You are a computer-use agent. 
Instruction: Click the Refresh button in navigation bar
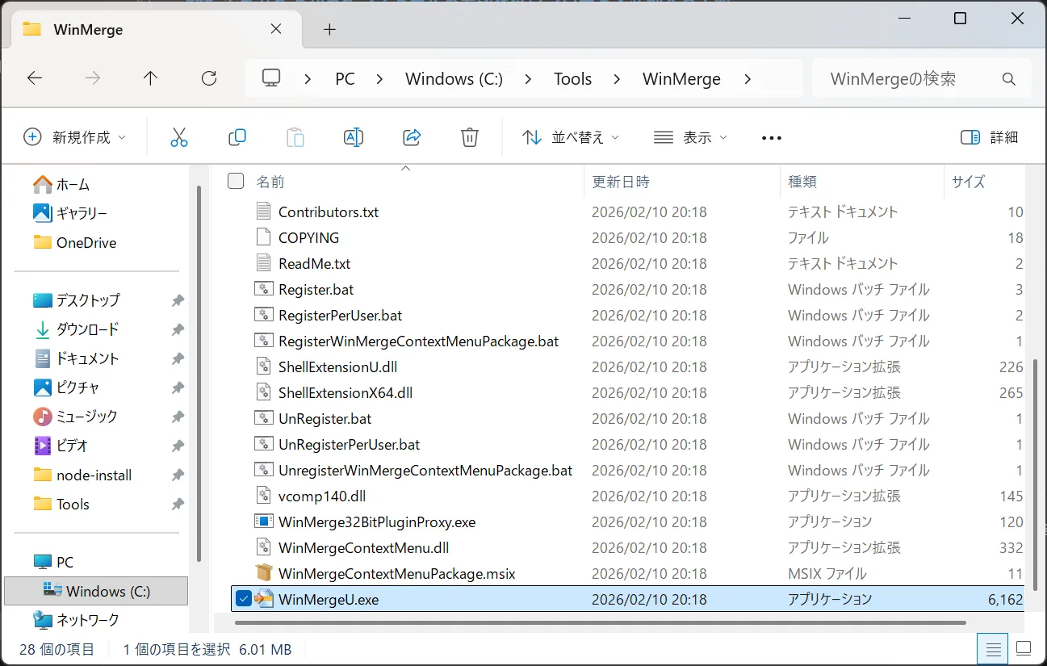coord(209,78)
